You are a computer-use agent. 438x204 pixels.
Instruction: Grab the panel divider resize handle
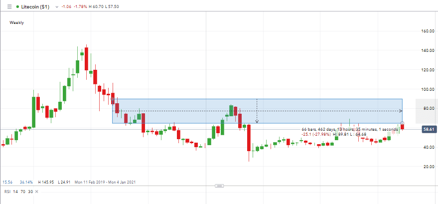pos(219,186)
